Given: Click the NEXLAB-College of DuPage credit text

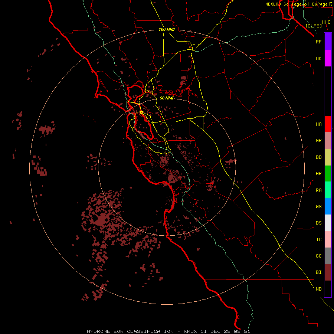Looking at the screenshot, I should click(x=298, y=4).
